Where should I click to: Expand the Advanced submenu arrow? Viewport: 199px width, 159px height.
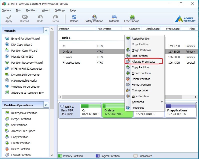162,102
